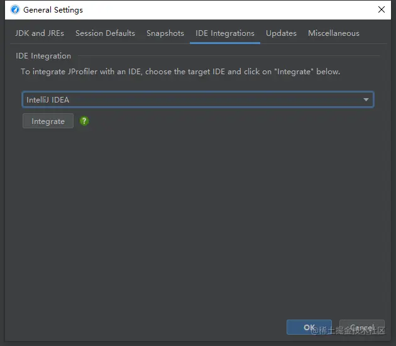Confirm settings with the OK button
Screen dimensions: 396x346
pos(309,327)
